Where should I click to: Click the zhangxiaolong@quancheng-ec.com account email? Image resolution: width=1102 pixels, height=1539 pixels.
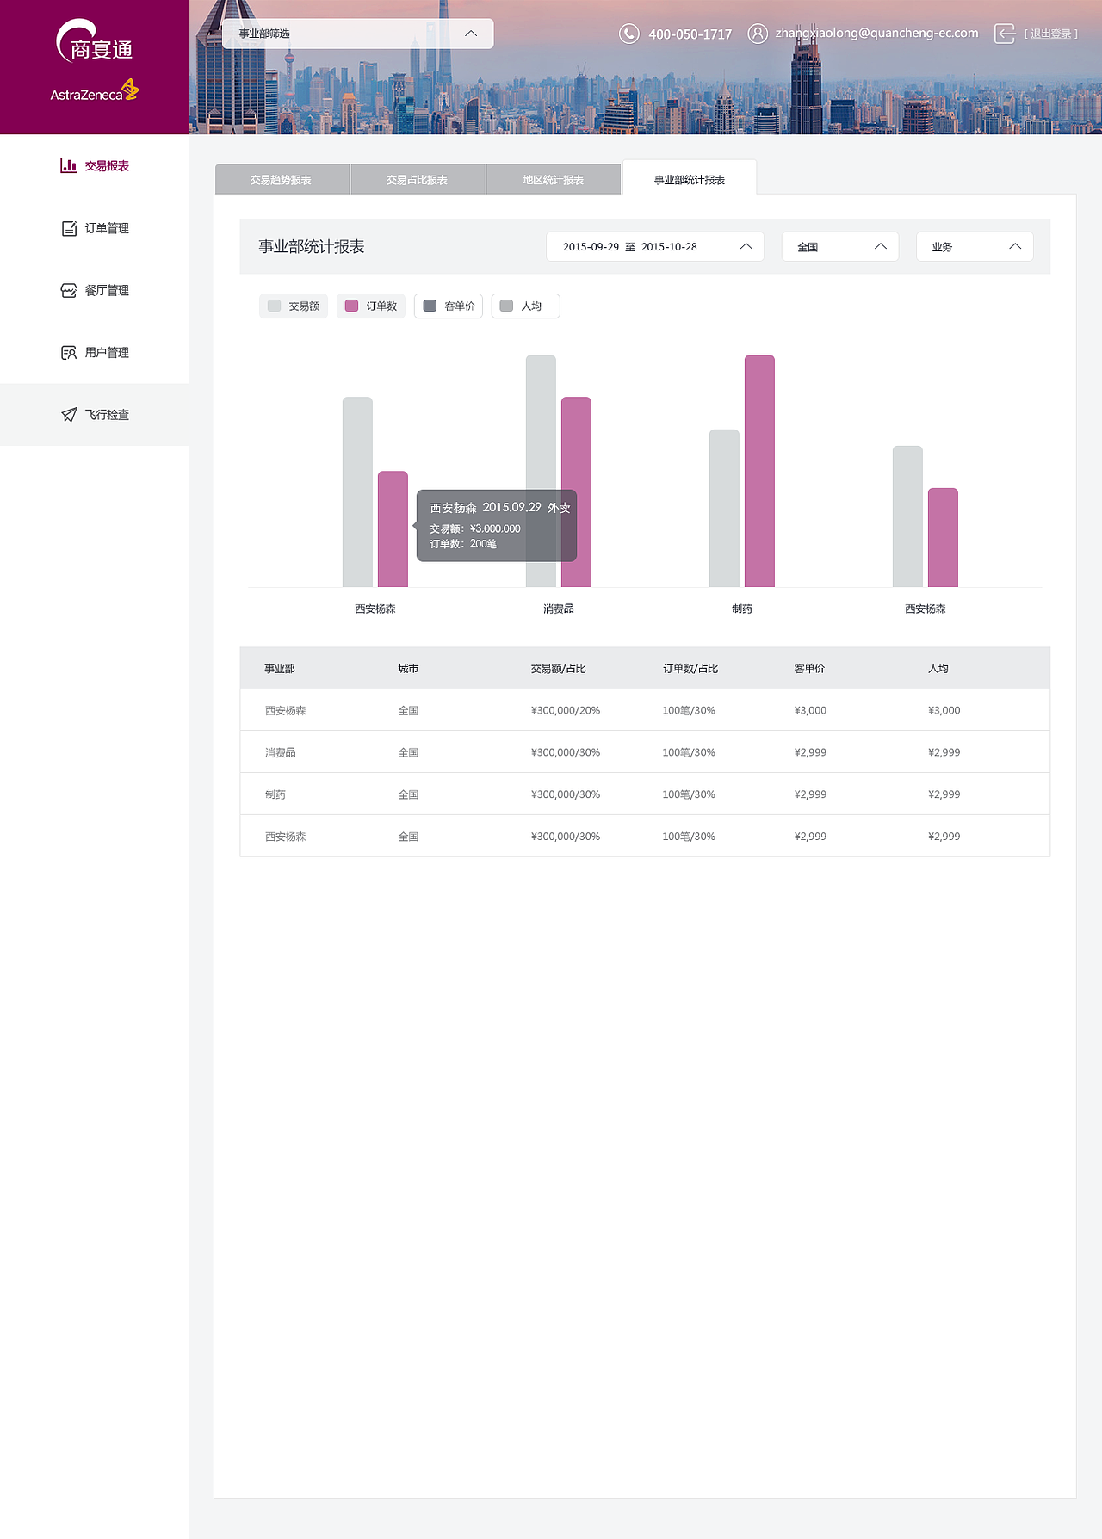click(876, 33)
